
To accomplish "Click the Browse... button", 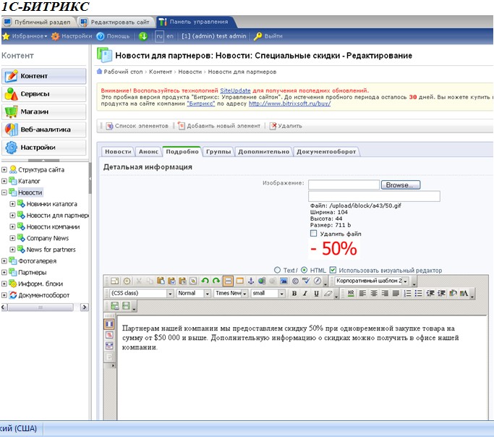I will (x=401, y=185).
